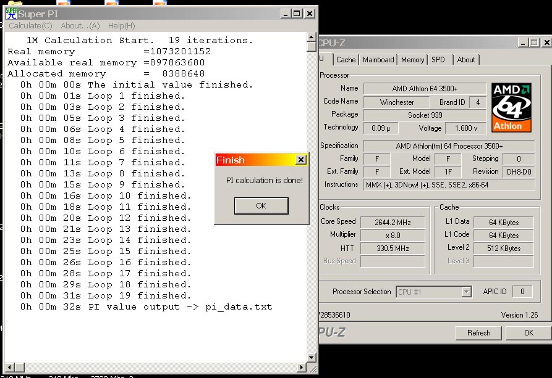Click the Code Name field Winchester
Viewport: 552px width, 378px height.
coord(397,102)
